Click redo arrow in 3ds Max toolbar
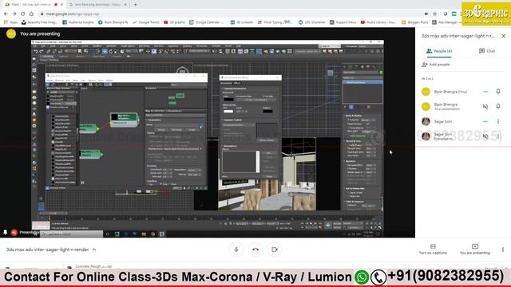This screenshot has width=511, height=287. click(42, 51)
